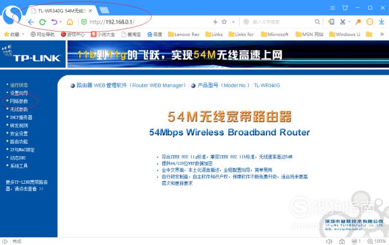Expand 网络参数 in router sidebar

tap(19, 101)
